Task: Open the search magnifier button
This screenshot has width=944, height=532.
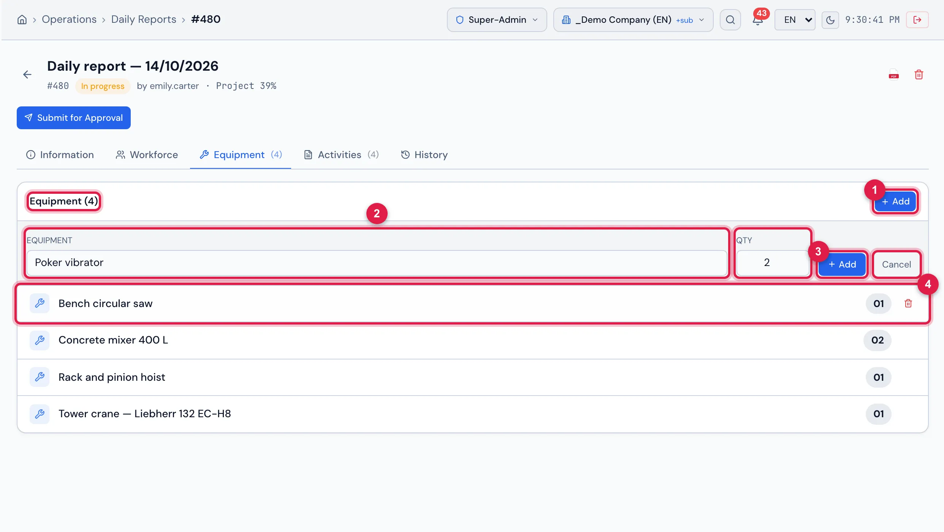Action: 730,20
